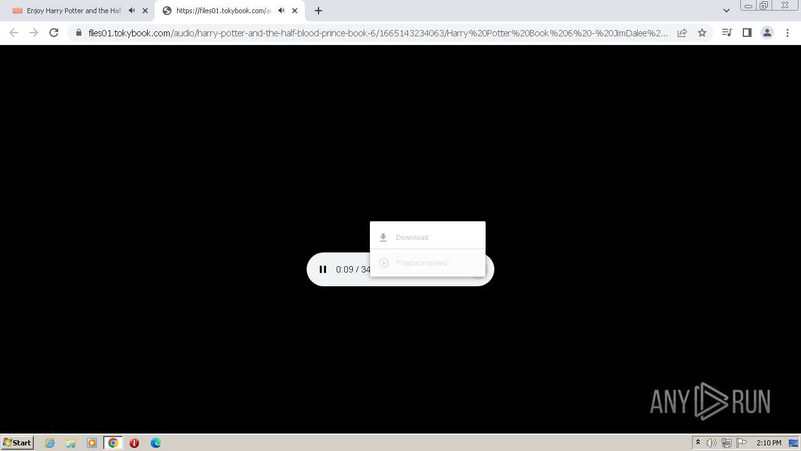
Task: Open Playback speed menu option
Action: (x=427, y=263)
